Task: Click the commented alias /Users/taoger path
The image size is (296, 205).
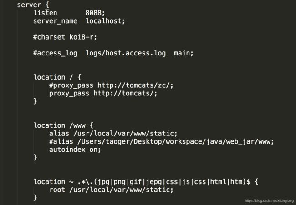Action: [161, 141]
